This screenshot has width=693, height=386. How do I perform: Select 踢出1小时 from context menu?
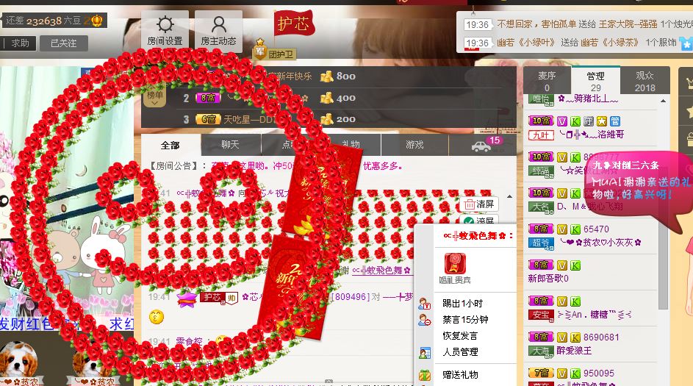(463, 304)
